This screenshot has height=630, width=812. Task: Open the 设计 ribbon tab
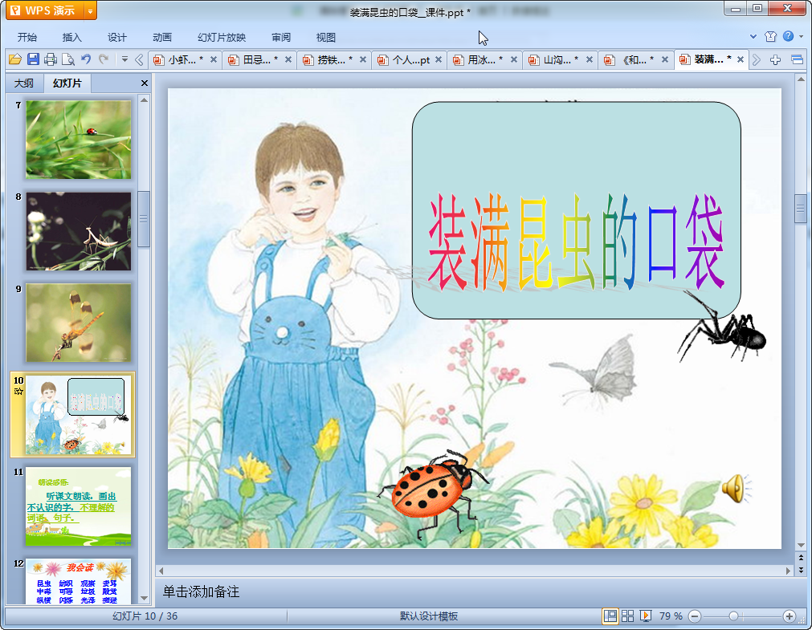tap(117, 37)
